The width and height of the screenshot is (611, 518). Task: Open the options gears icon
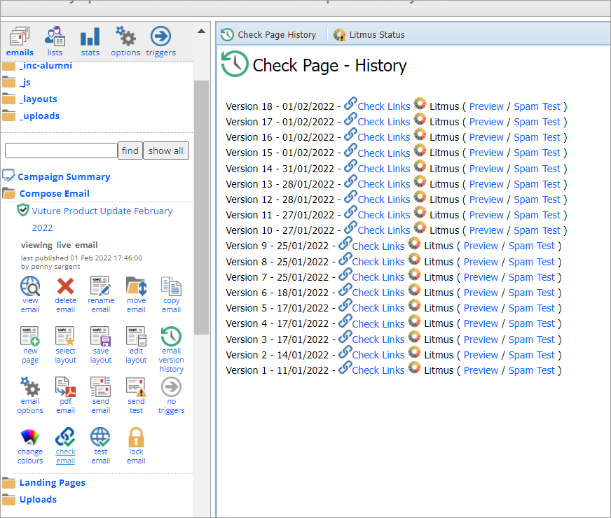click(125, 36)
